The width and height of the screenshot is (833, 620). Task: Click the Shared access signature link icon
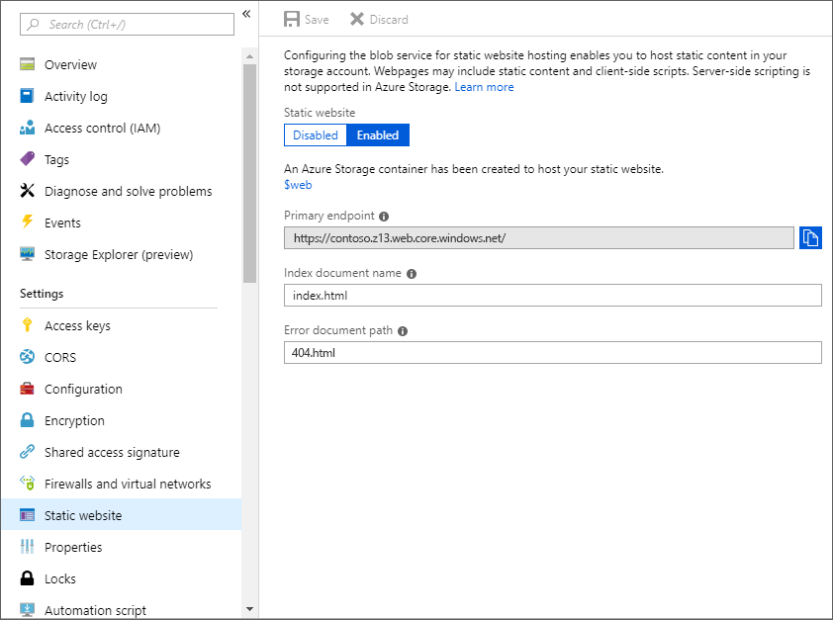[x=27, y=452]
